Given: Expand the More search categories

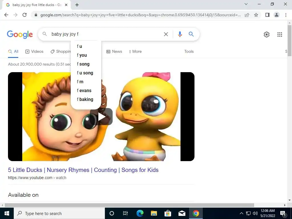Looking at the screenshot, I should (x=135, y=52).
